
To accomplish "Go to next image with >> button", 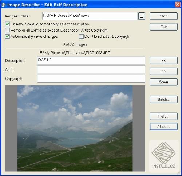I will click(163, 71).
